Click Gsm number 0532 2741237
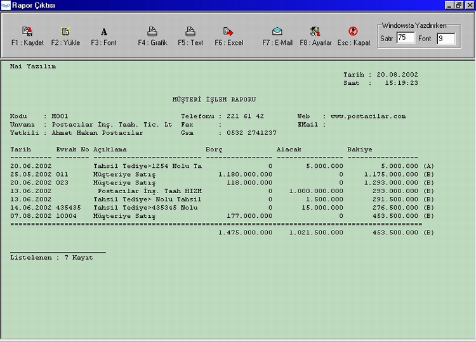The height and width of the screenshot is (342, 476). [251, 132]
